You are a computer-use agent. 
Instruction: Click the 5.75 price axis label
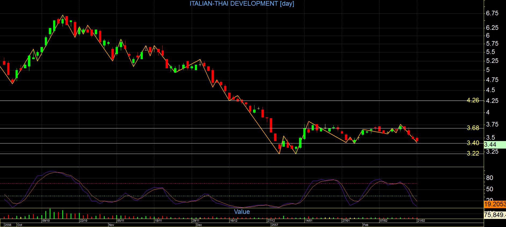[x=492, y=44]
